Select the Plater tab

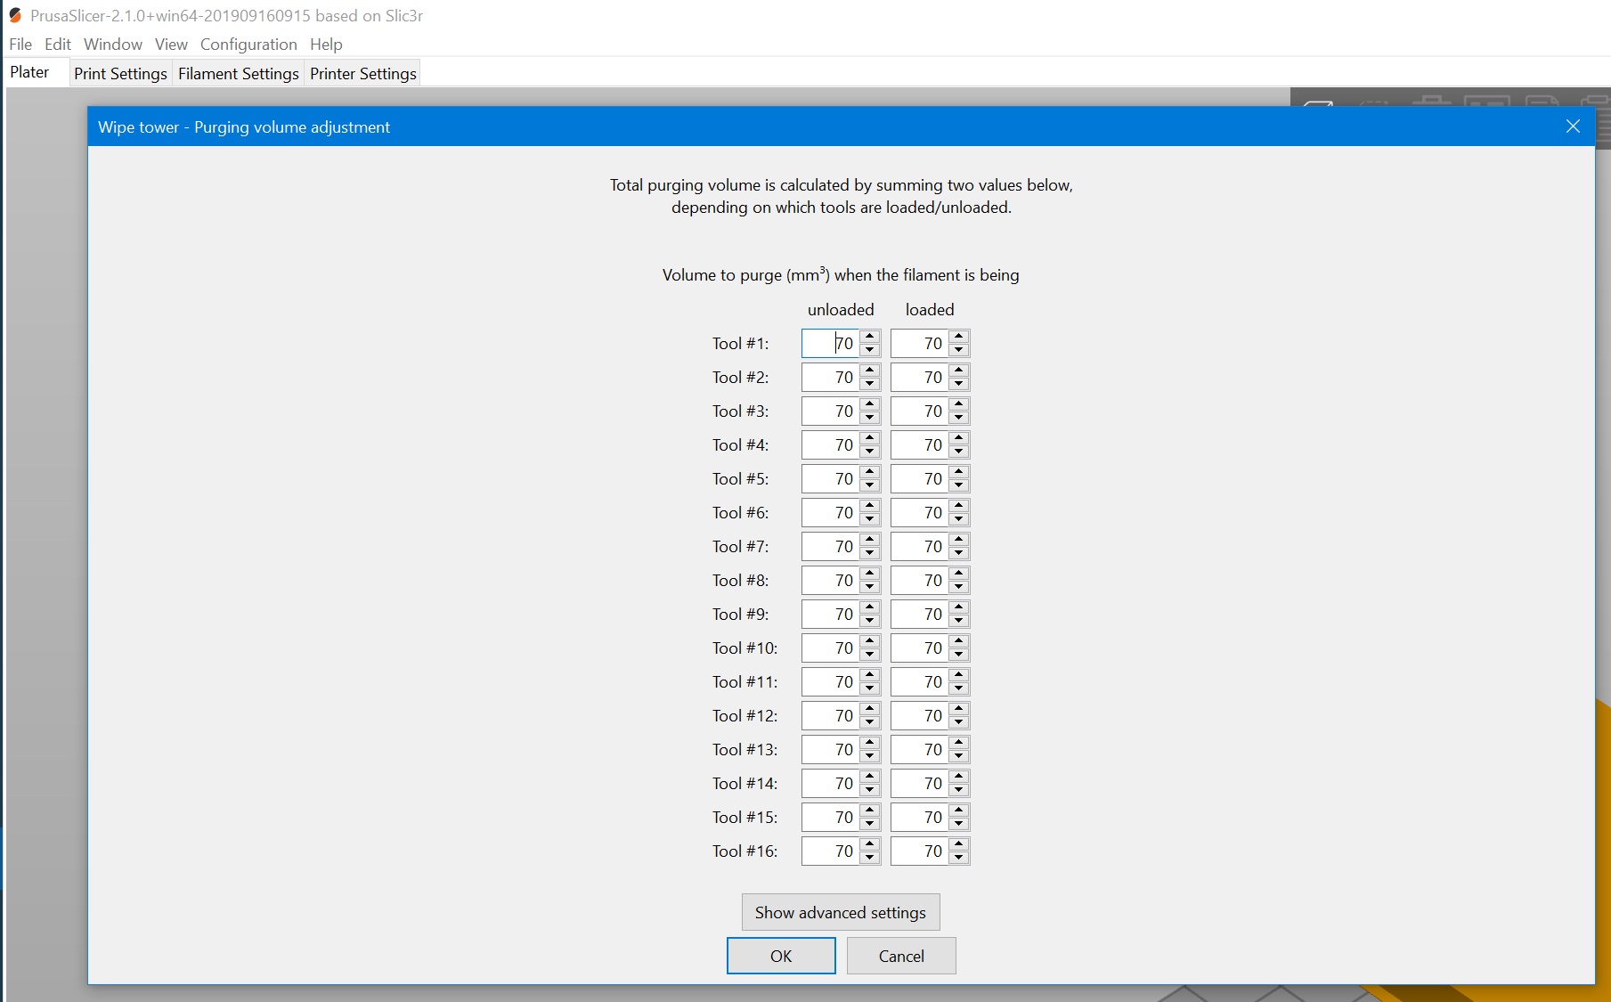29,71
